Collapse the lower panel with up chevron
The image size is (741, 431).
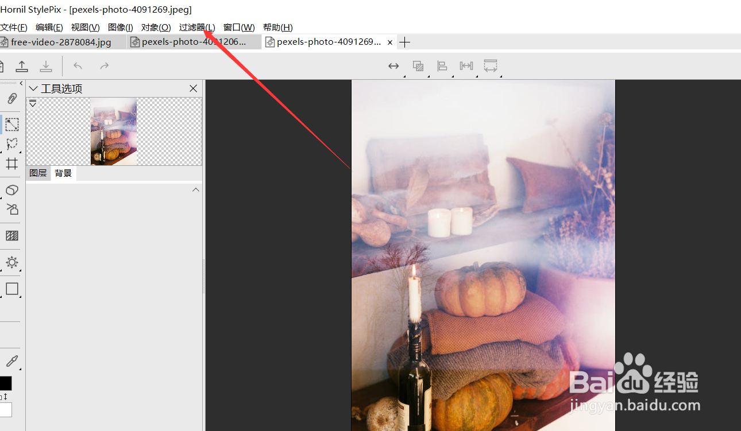click(x=195, y=189)
